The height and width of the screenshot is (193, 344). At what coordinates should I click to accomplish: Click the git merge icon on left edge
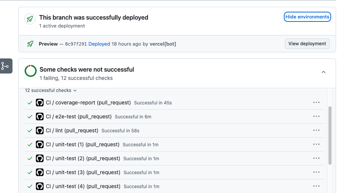pyautogui.click(x=5, y=66)
